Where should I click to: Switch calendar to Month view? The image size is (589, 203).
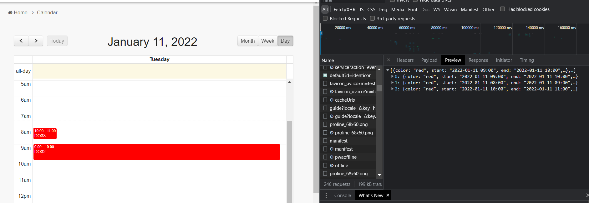click(x=247, y=41)
